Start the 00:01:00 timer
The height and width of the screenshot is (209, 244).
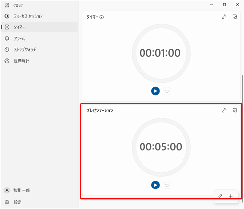pyautogui.click(x=155, y=91)
